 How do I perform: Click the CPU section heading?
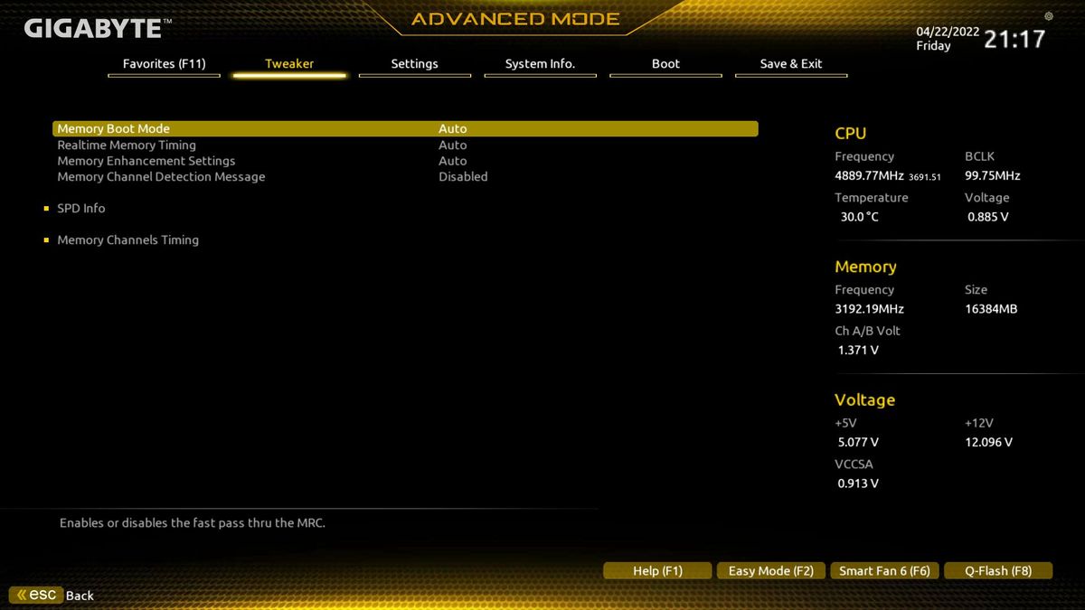851,134
